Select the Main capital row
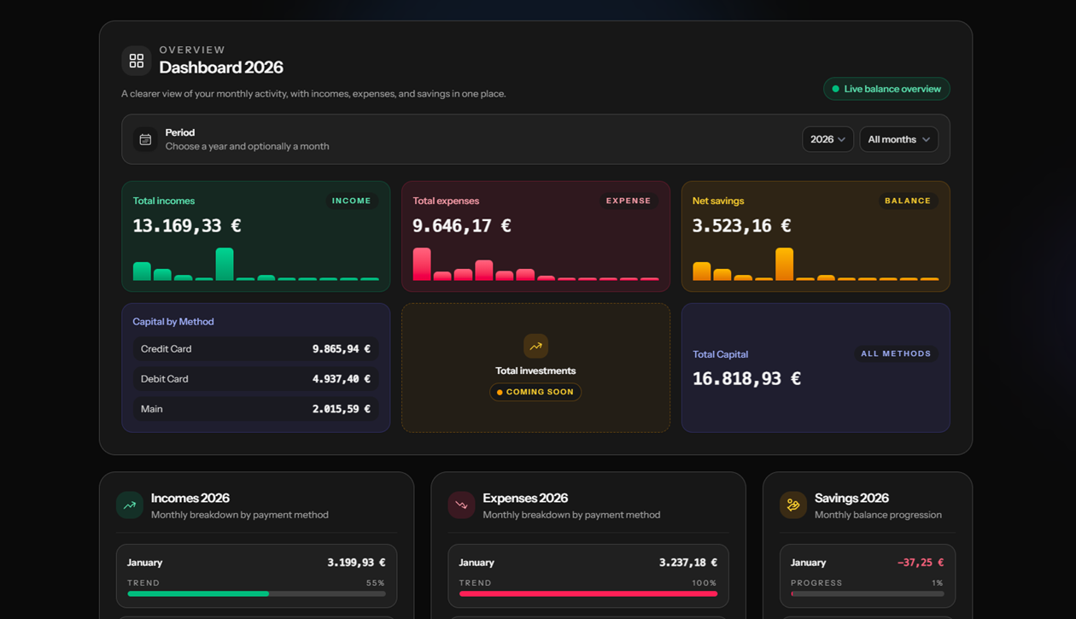1076x619 pixels. click(x=255, y=409)
